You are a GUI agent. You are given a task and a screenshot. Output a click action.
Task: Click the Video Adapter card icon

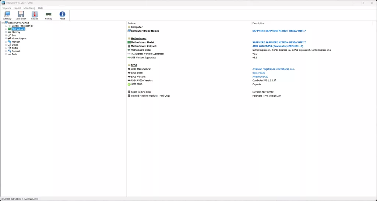(10, 38)
